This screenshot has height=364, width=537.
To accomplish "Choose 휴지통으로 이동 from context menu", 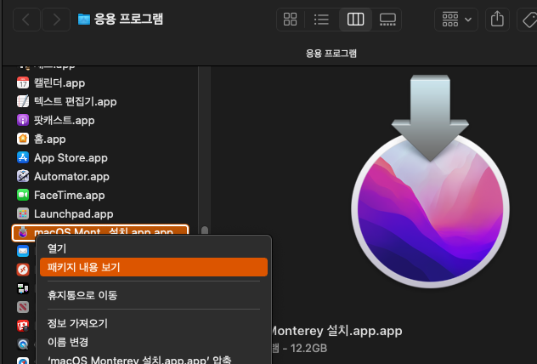I will coord(154,295).
